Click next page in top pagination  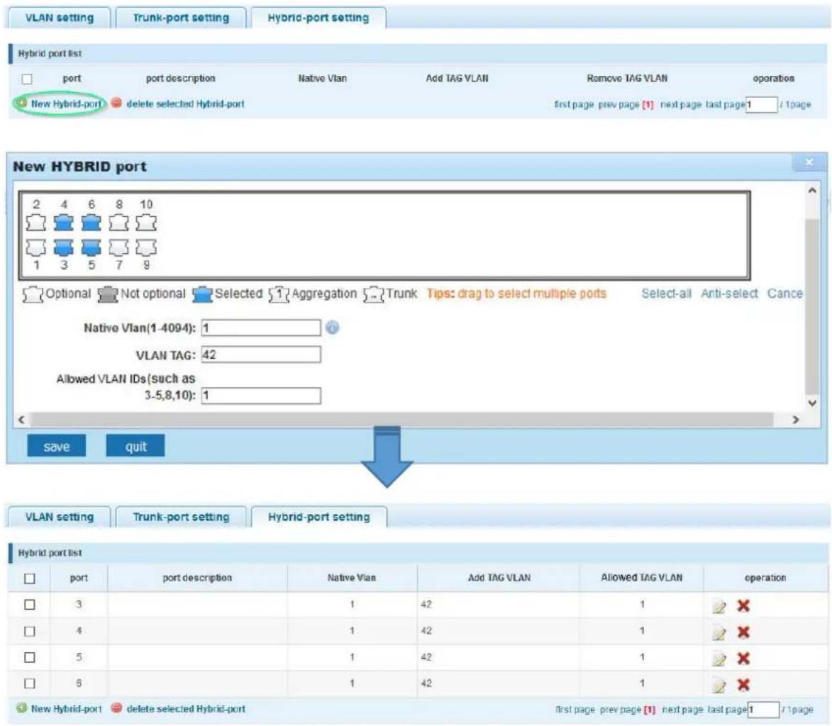[x=681, y=104]
